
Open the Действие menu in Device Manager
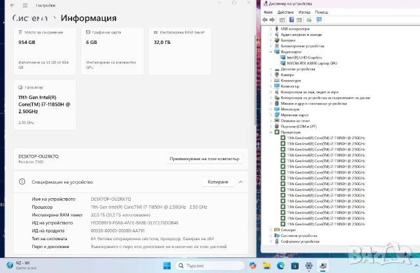coord(285,12)
